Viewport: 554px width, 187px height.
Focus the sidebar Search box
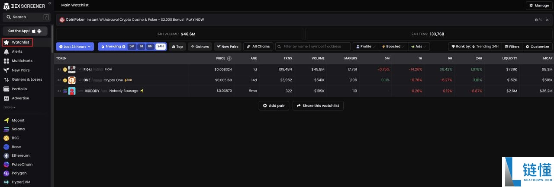click(27, 17)
